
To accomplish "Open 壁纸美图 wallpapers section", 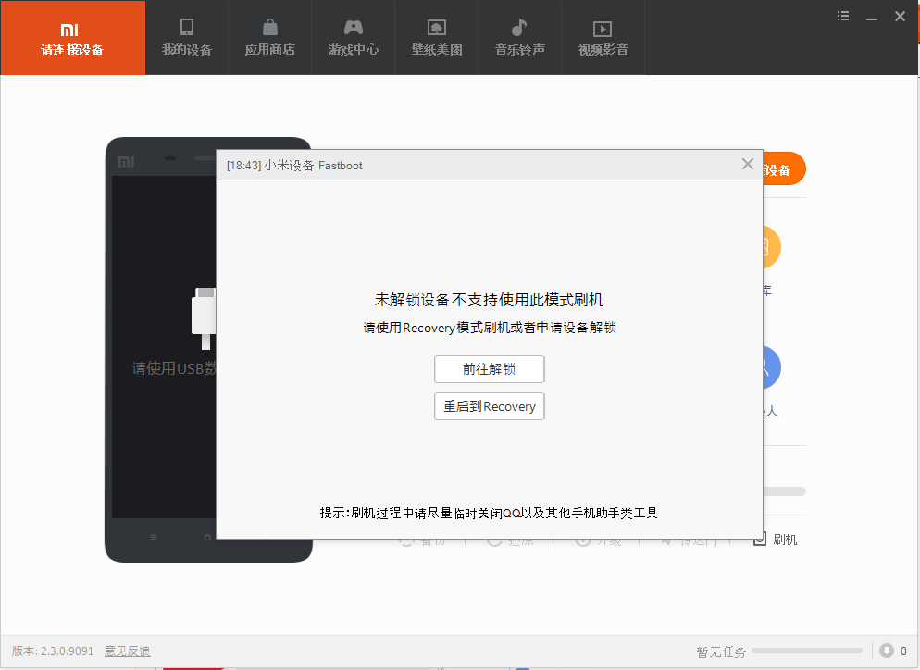I will [436, 38].
